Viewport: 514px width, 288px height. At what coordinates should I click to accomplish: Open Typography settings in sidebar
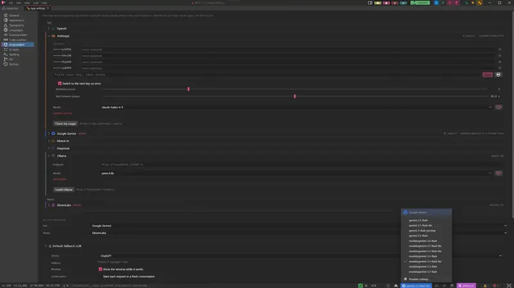[18, 25]
